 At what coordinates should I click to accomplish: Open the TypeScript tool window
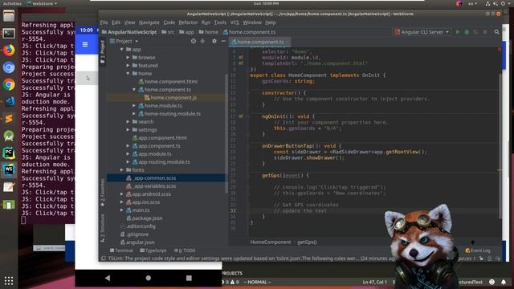coord(153,250)
